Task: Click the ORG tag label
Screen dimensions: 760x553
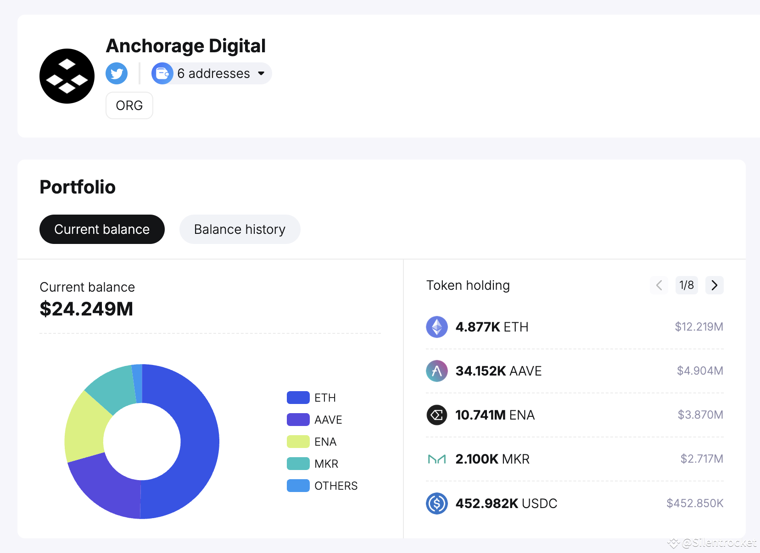Action: click(129, 105)
